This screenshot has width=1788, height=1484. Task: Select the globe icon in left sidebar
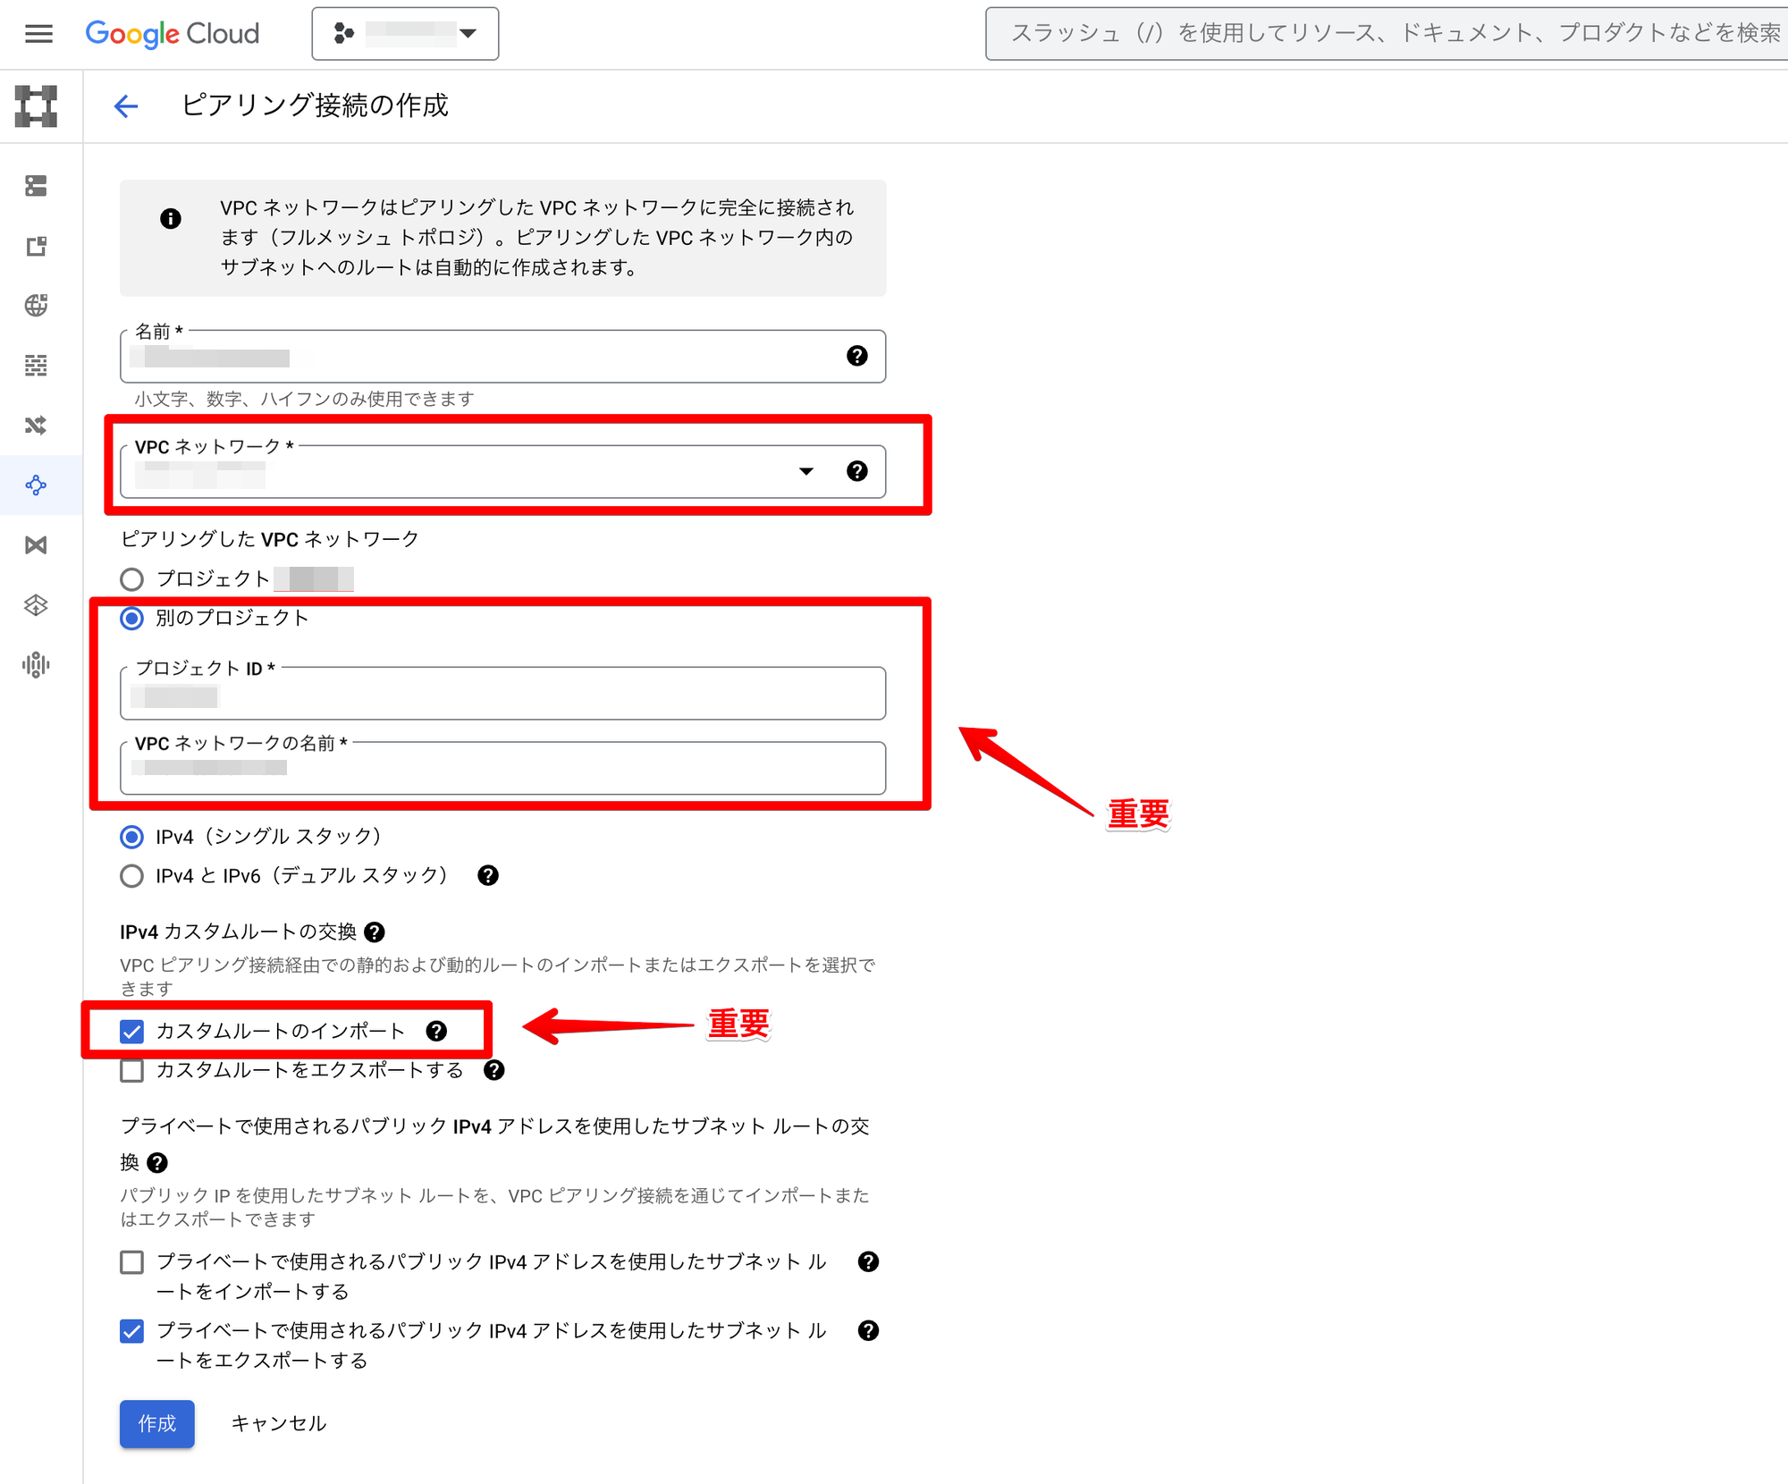(x=37, y=306)
